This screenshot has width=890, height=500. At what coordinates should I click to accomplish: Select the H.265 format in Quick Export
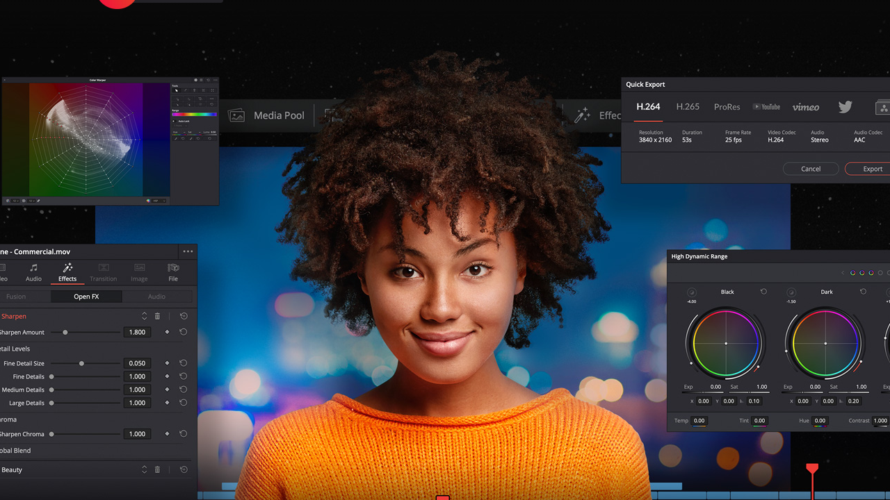point(687,107)
